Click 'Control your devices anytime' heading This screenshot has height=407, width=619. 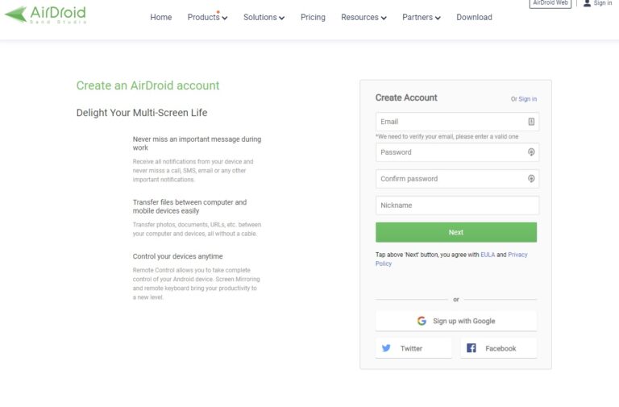177,256
